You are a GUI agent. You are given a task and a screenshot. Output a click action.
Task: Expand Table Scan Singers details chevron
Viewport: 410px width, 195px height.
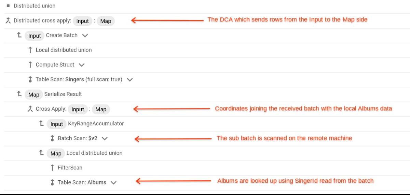point(130,80)
